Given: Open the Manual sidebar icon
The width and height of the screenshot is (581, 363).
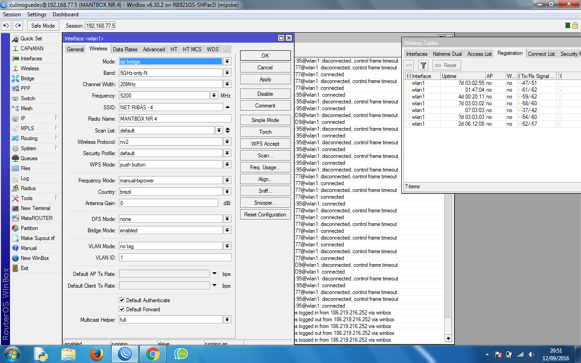Looking at the screenshot, I should pos(15,248).
